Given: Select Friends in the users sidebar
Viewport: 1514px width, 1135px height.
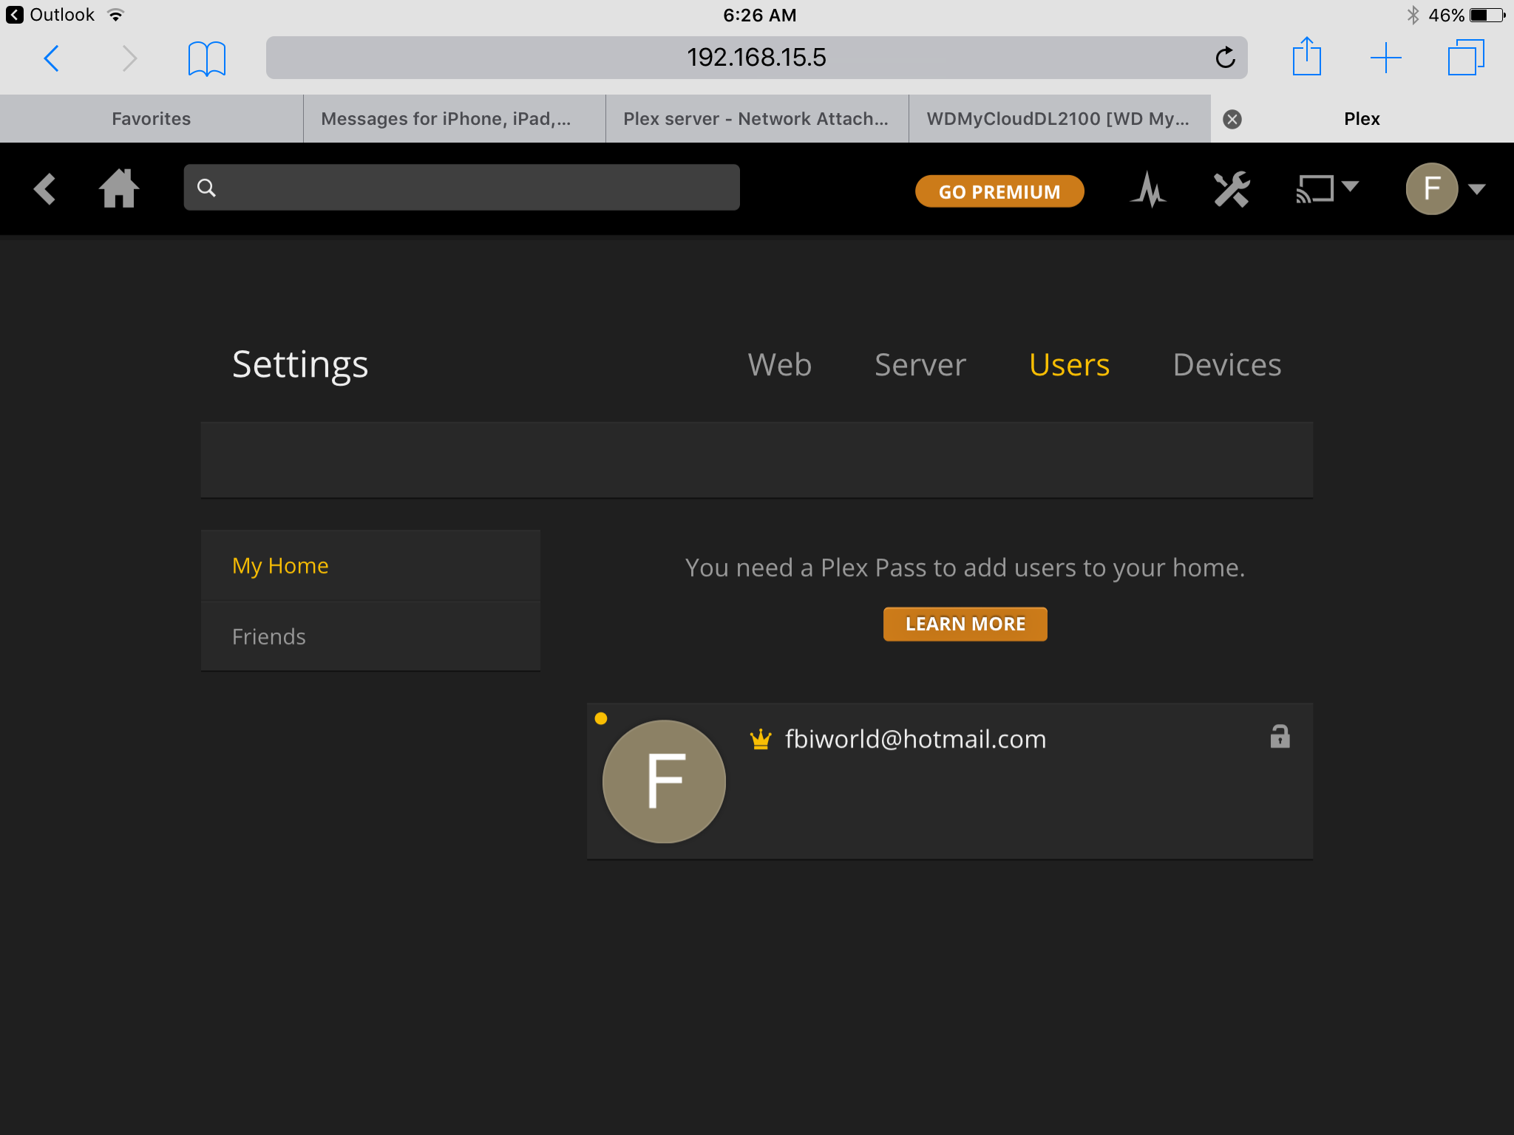Looking at the screenshot, I should tap(269, 637).
